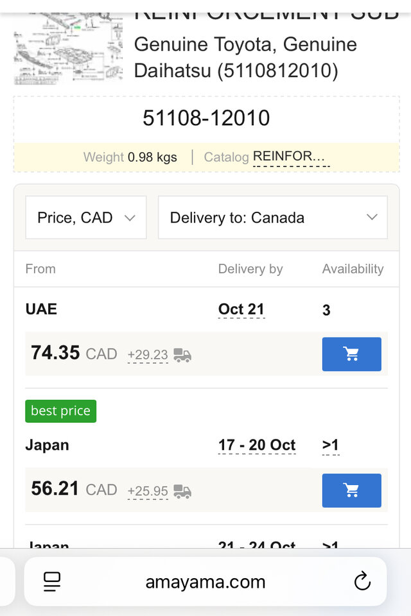Expand the Delivery to: Canada dropdown
This screenshot has height=616, width=411.
(273, 218)
